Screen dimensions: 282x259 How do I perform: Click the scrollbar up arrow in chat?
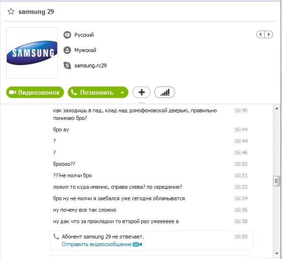click(x=277, y=108)
